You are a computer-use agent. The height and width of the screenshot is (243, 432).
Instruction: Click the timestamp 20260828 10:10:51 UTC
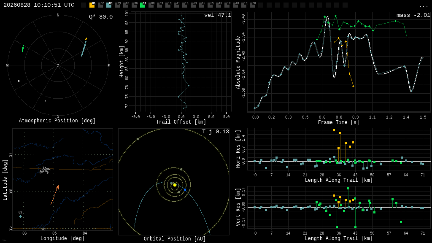pyautogui.click(x=39, y=5)
